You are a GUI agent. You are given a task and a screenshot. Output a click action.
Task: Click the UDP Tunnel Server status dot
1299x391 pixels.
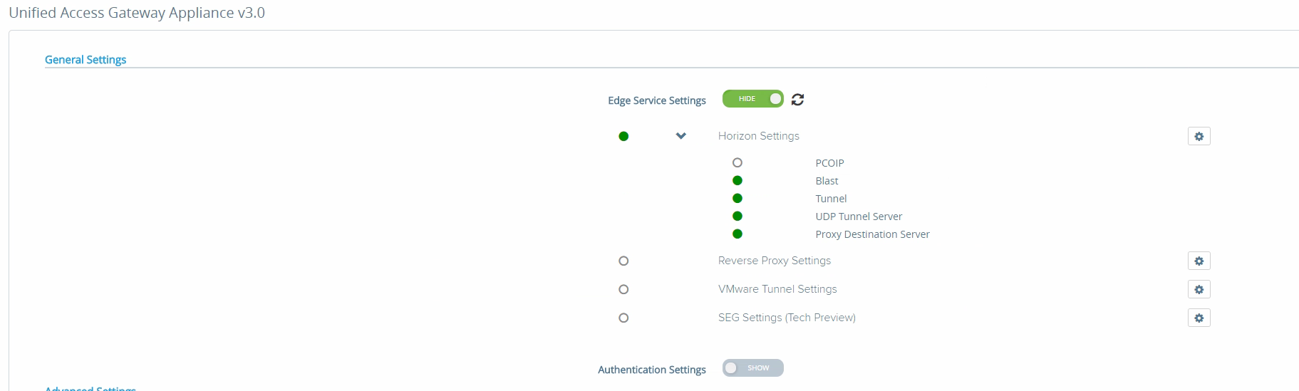[738, 217]
